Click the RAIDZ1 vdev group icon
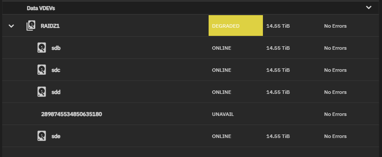Viewport: 382px width, 157px height. click(x=31, y=26)
